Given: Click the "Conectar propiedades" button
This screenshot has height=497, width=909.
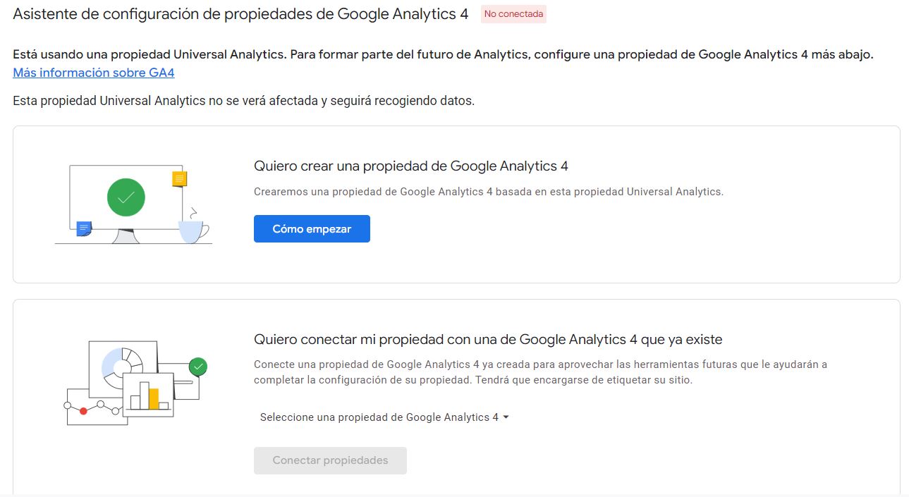Looking at the screenshot, I should click(330, 460).
